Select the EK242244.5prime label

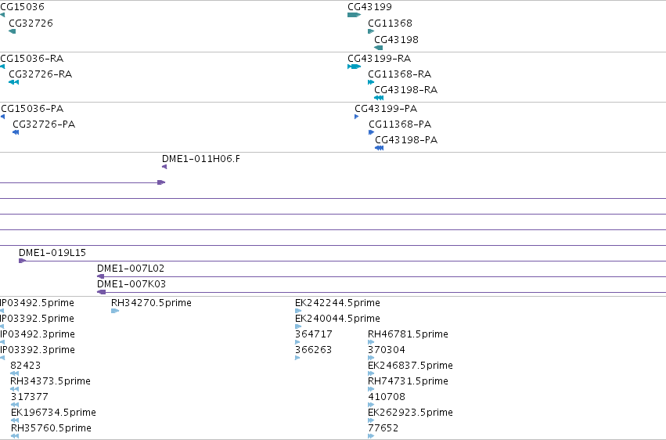337,303
